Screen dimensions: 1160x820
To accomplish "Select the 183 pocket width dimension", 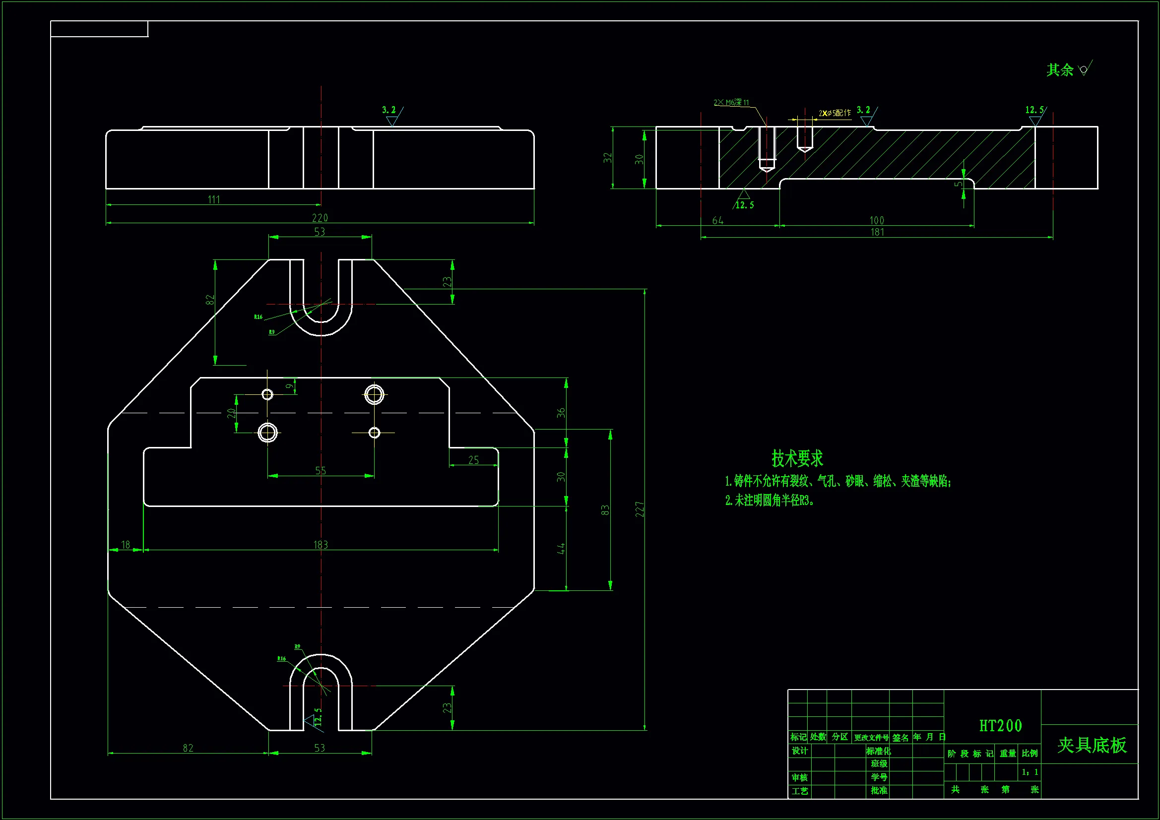I will [321, 545].
